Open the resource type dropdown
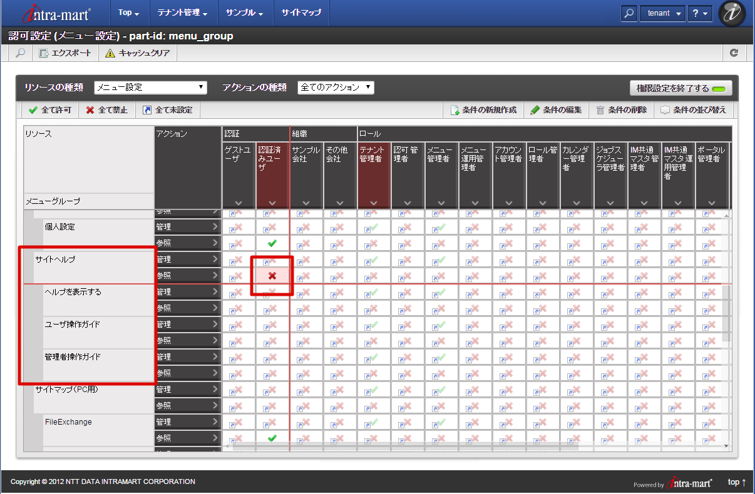The height and width of the screenshot is (494, 755). (150, 88)
